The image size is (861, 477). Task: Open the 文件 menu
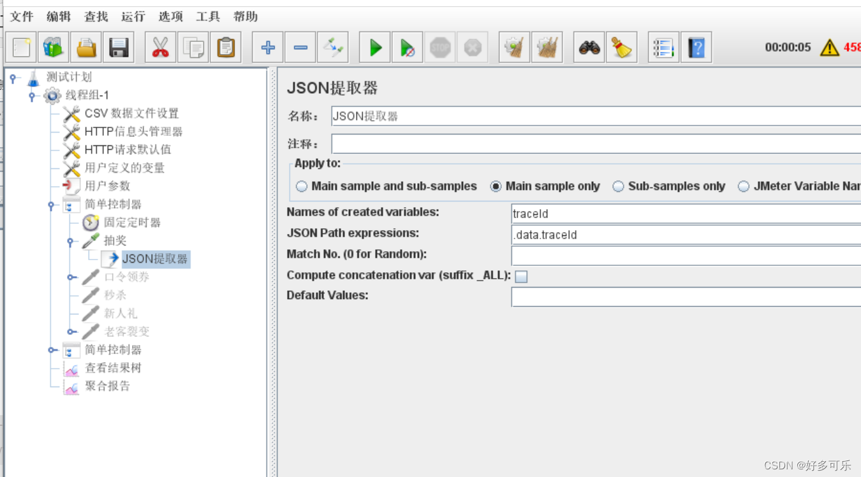pyautogui.click(x=22, y=17)
